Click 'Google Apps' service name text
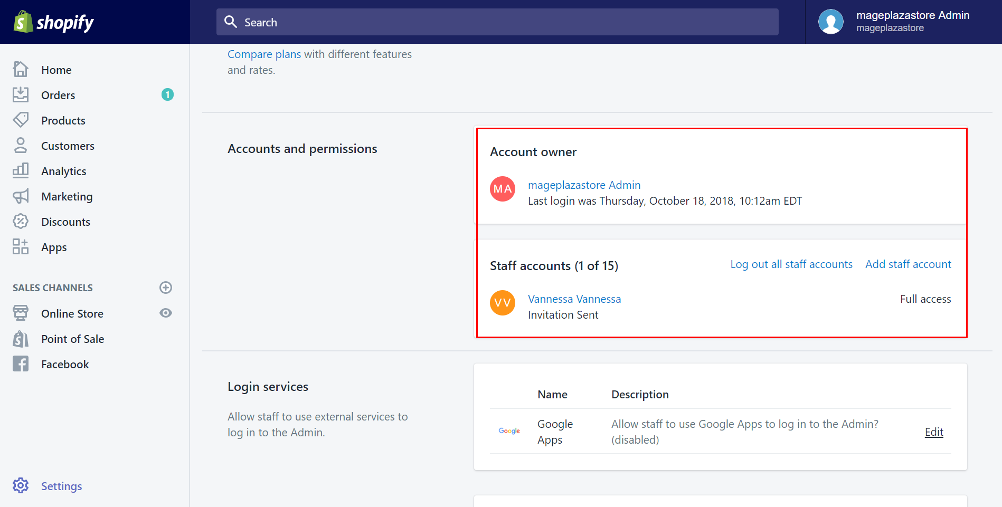The image size is (1002, 507). pyautogui.click(x=555, y=432)
